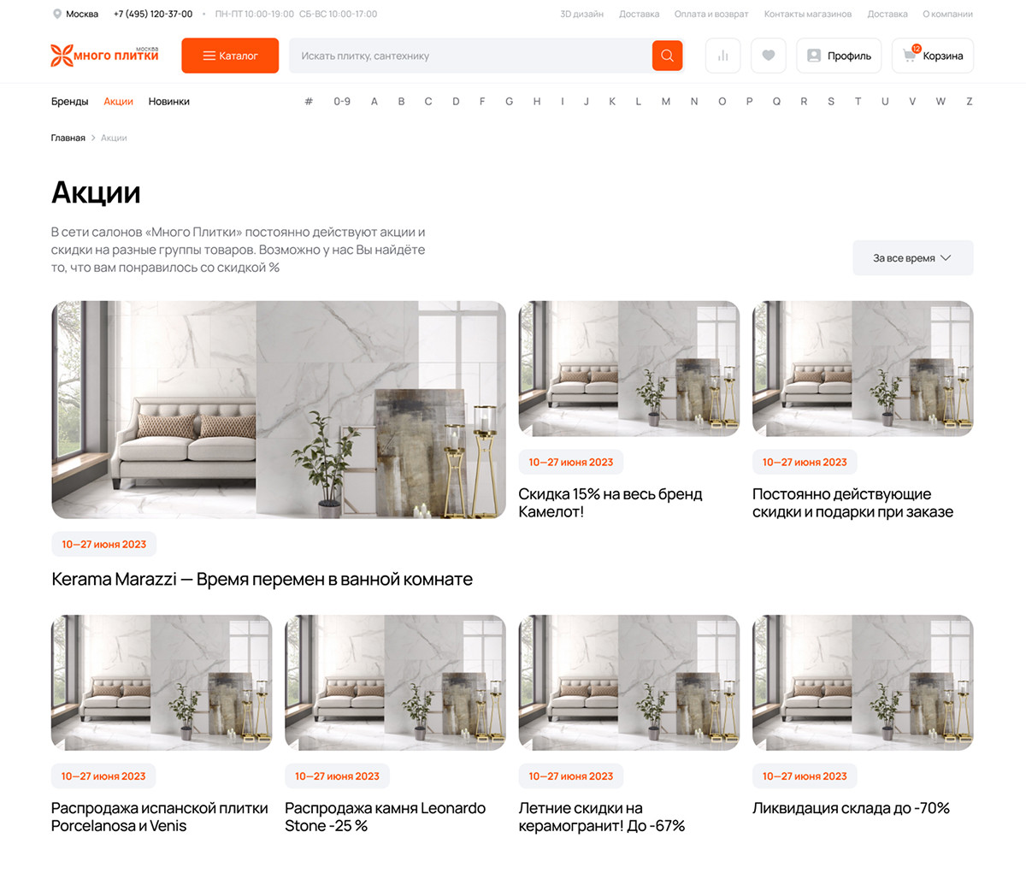The image size is (1026, 891).
Task: Open the Профиль account button
Action: [839, 56]
